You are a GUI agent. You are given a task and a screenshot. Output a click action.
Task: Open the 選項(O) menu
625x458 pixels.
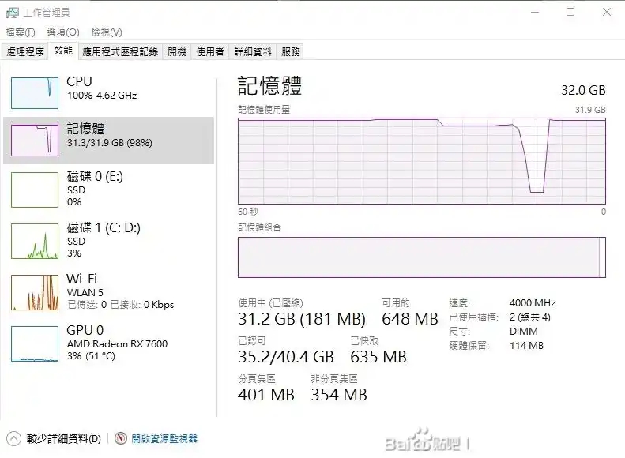tap(63, 32)
